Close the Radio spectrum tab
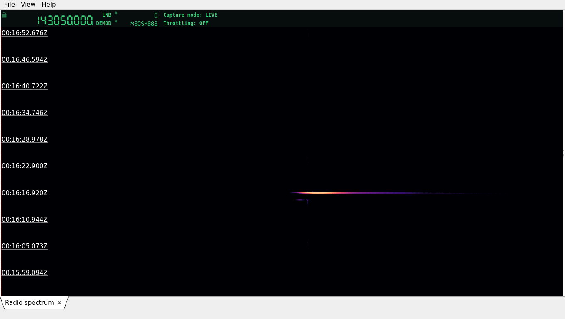565x319 pixels. tap(59, 303)
